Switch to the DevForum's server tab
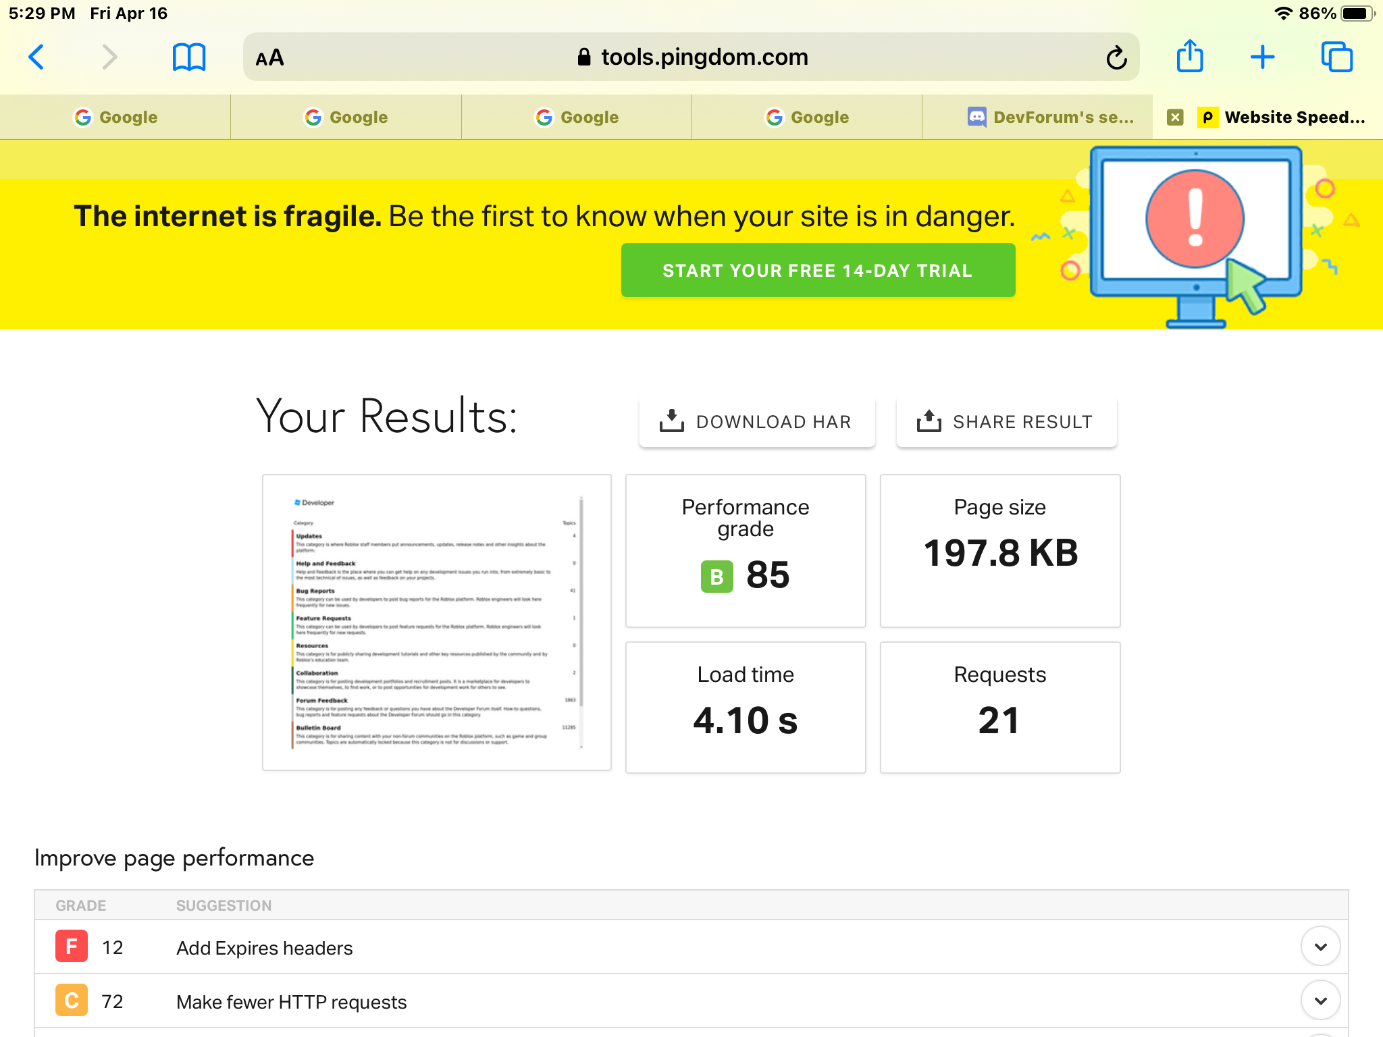The width and height of the screenshot is (1383, 1037). [1051, 117]
